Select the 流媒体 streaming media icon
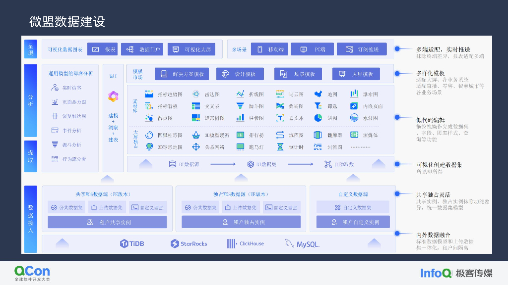Image resolution: width=508 pixels, height=285 pixels. (354, 135)
